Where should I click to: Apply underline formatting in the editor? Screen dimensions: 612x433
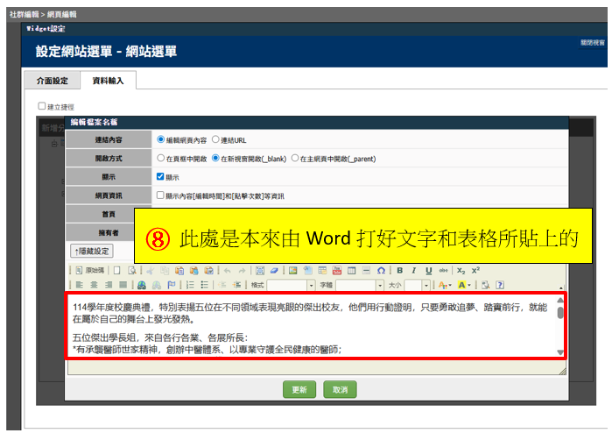[x=428, y=271]
